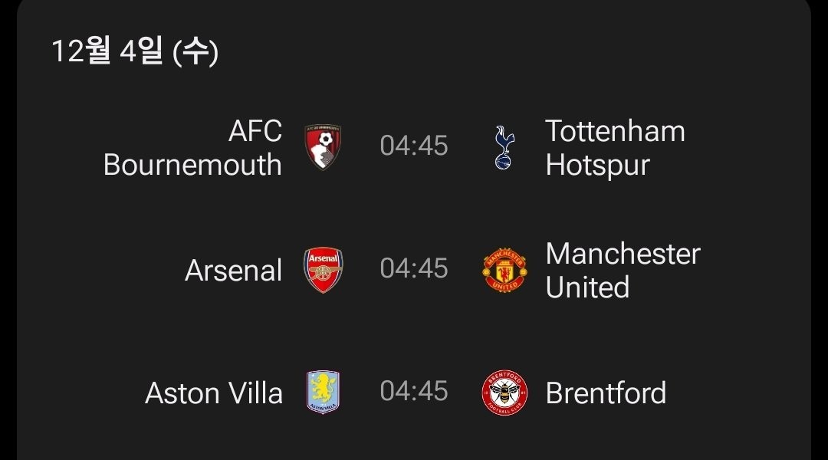
Task: Open the Manchester United team name
Action: pyautogui.click(x=623, y=271)
